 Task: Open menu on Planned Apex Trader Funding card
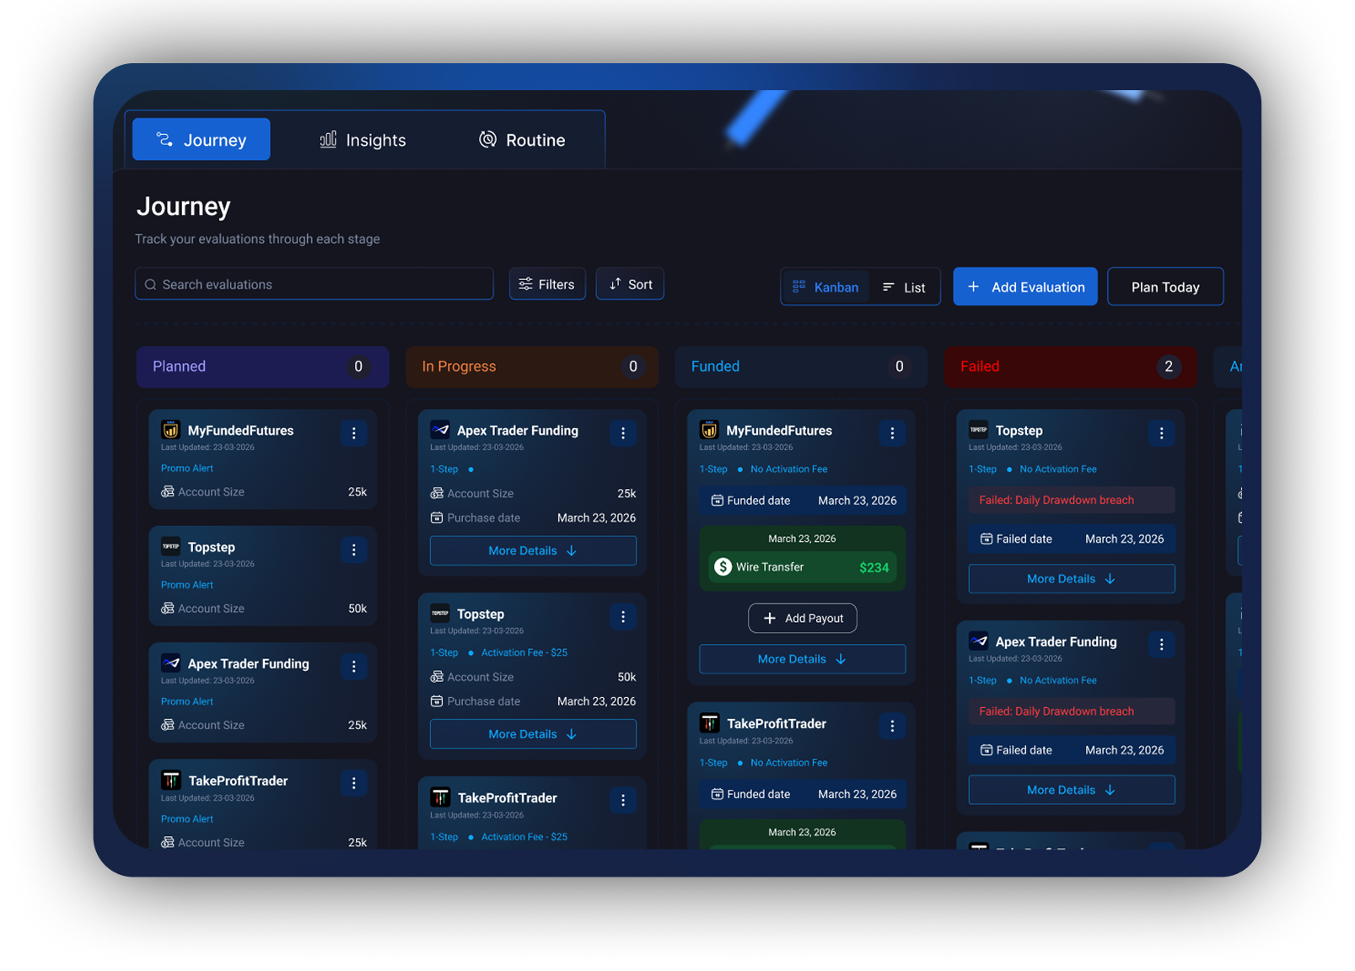pyautogui.click(x=354, y=667)
